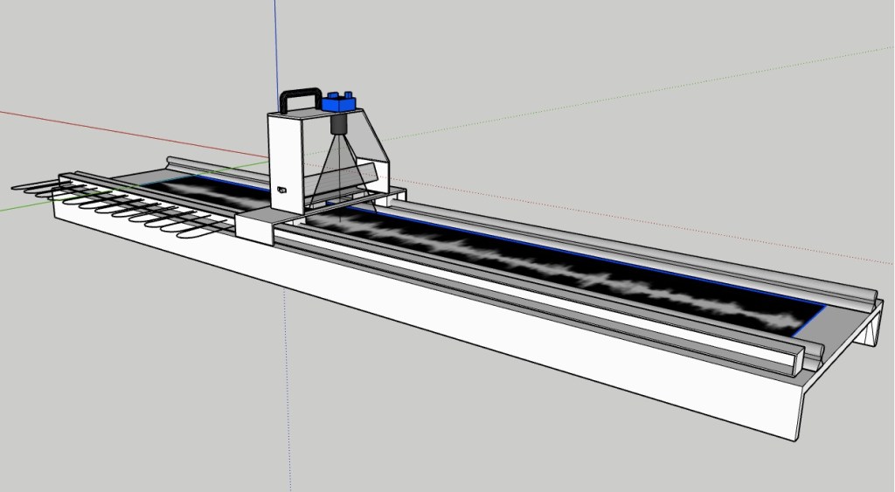Select the dotted blue axis below the model

click(287, 393)
